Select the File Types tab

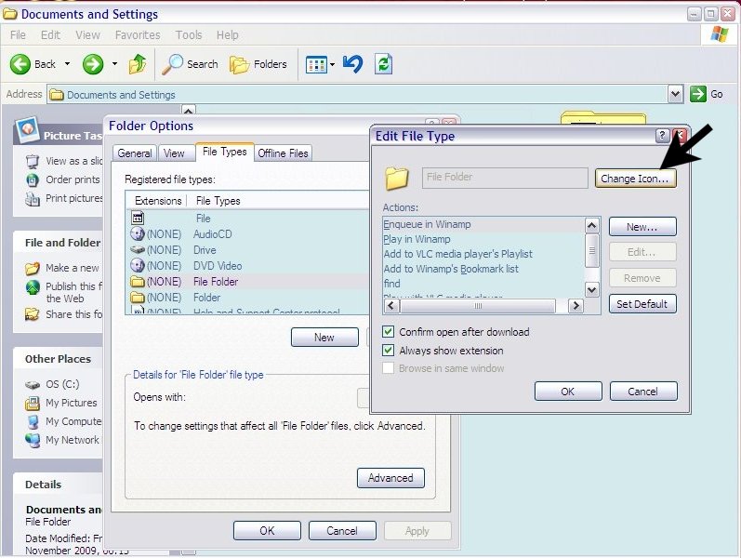(224, 152)
